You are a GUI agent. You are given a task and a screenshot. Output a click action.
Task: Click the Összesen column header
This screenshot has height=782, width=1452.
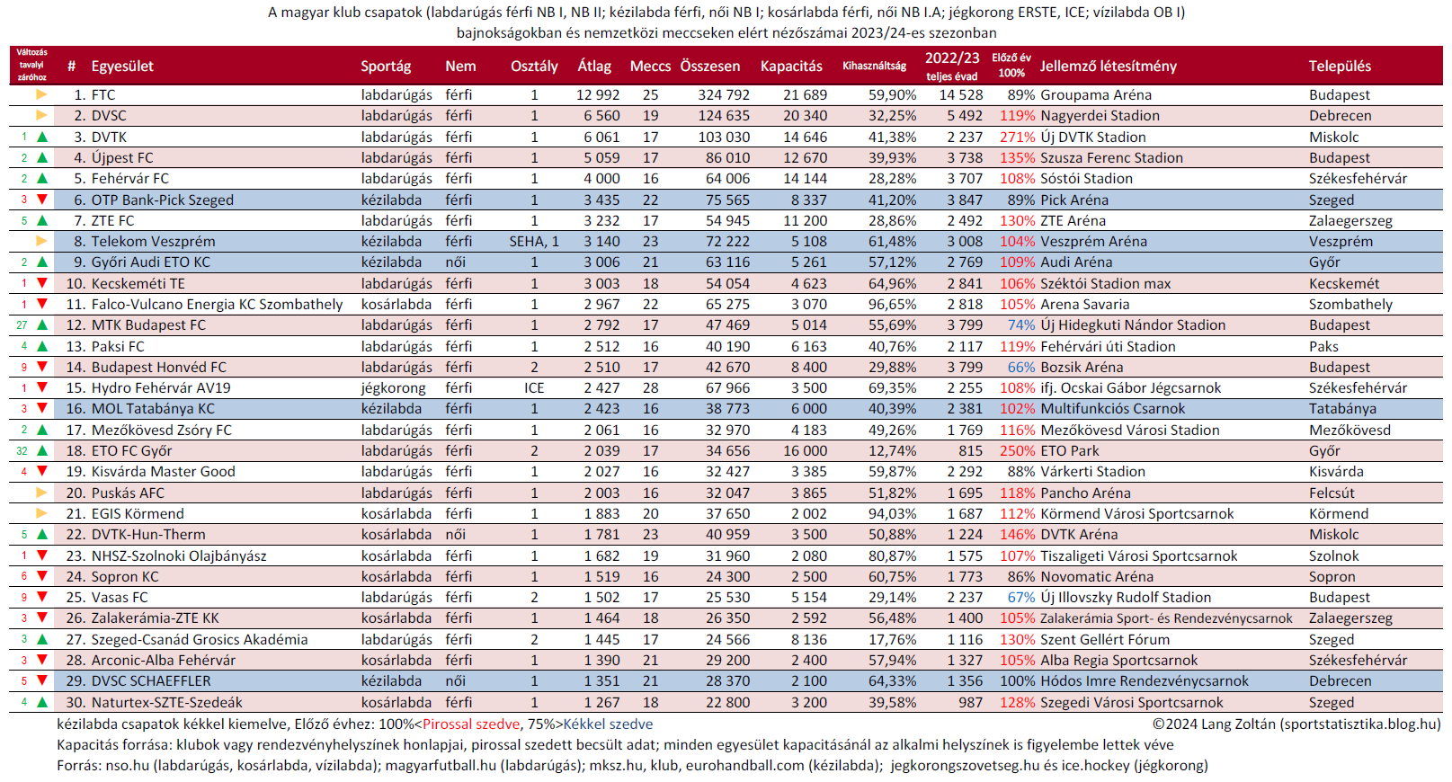(710, 67)
